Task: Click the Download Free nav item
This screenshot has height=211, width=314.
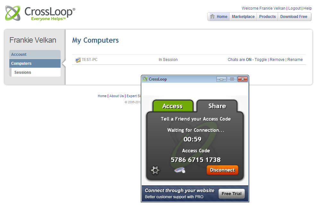Action: coord(293,17)
